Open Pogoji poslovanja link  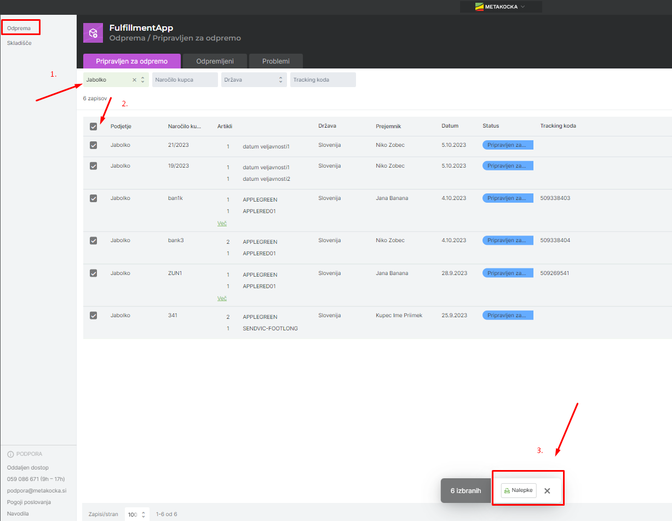(x=29, y=502)
